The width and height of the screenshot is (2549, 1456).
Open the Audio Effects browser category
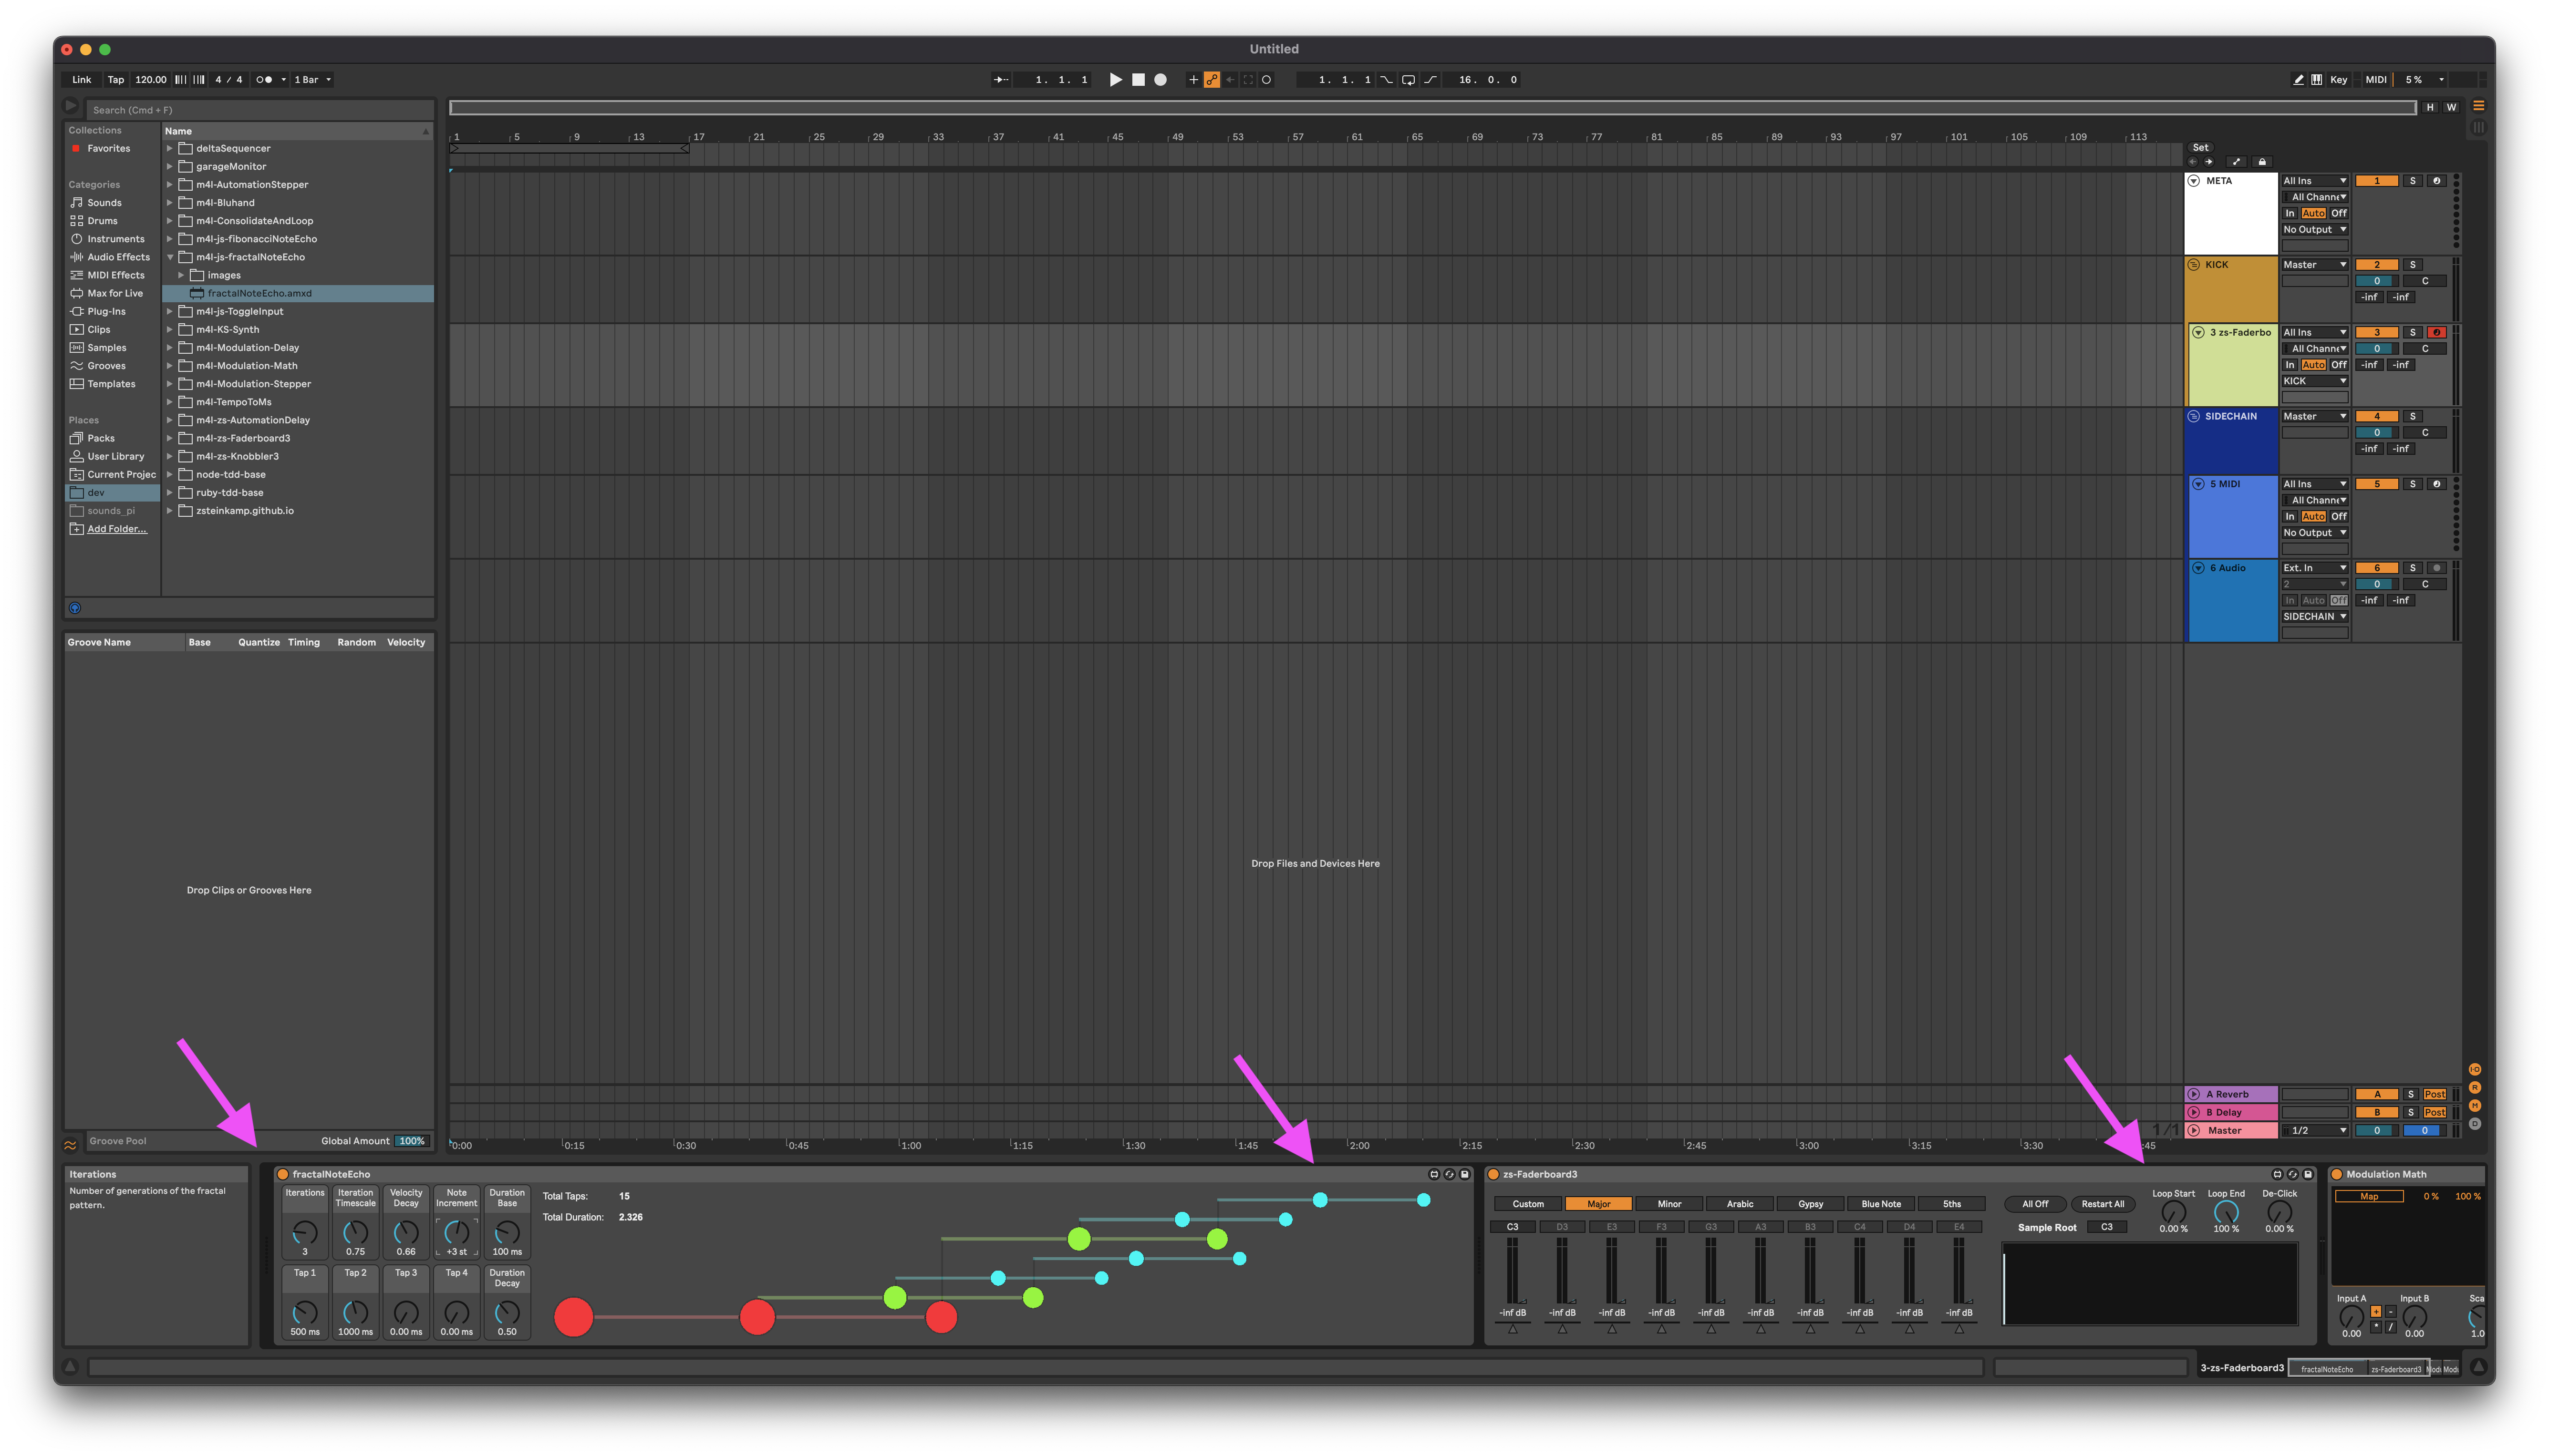(117, 257)
